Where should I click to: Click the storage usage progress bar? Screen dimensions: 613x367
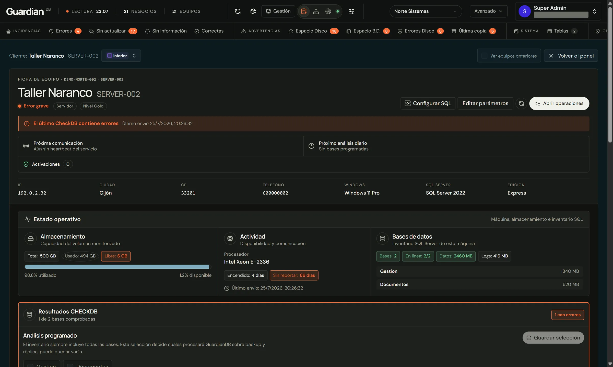[118, 267]
